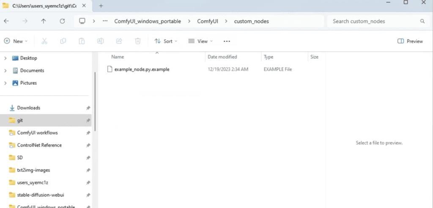The width and height of the screenshot is (433, 208).
Task: Sort by Date modified column
Action: [222, 57]
